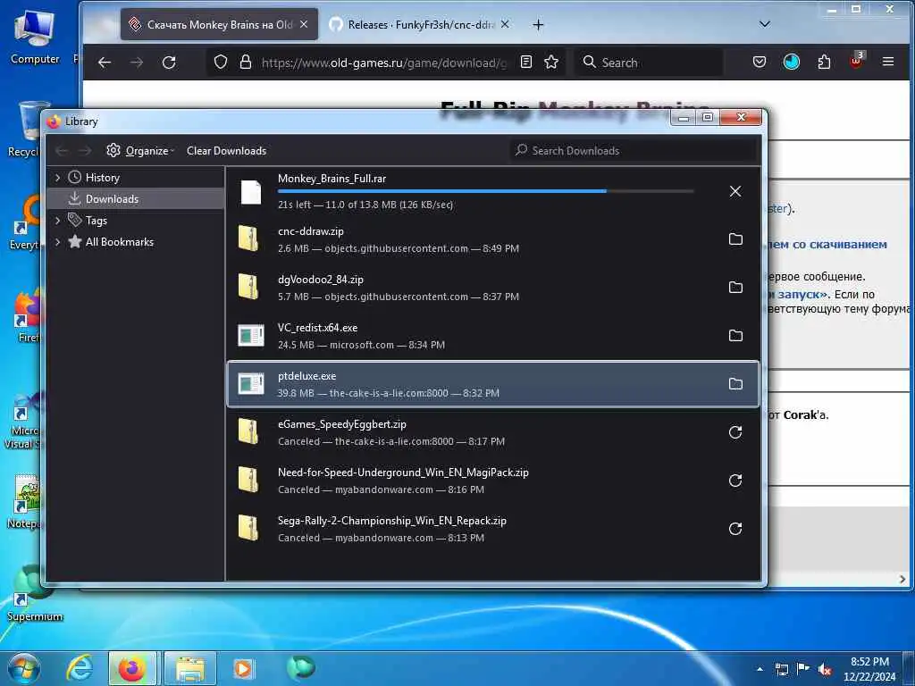Open Windows Explorer from the taskbar
The image size is (915, 686).
click(x=190, y=668)
